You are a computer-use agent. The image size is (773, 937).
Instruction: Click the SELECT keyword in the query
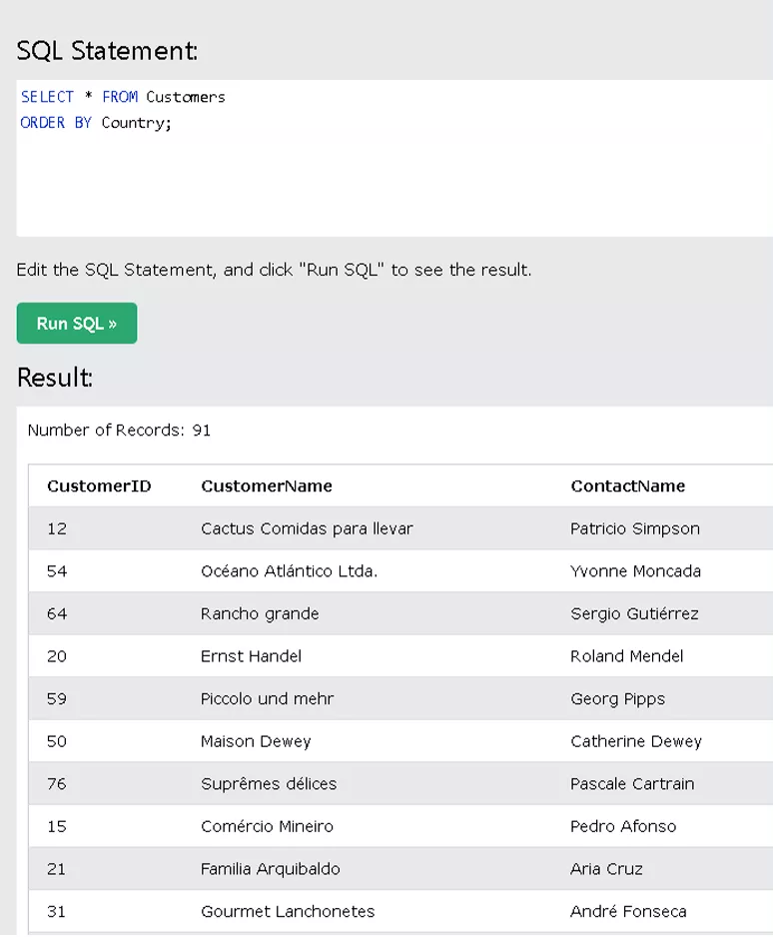click(47, 97)
